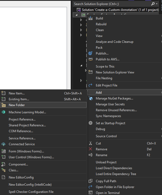Click the Existing Item icon
162x195 pixels.
click(x=3, y=99)
